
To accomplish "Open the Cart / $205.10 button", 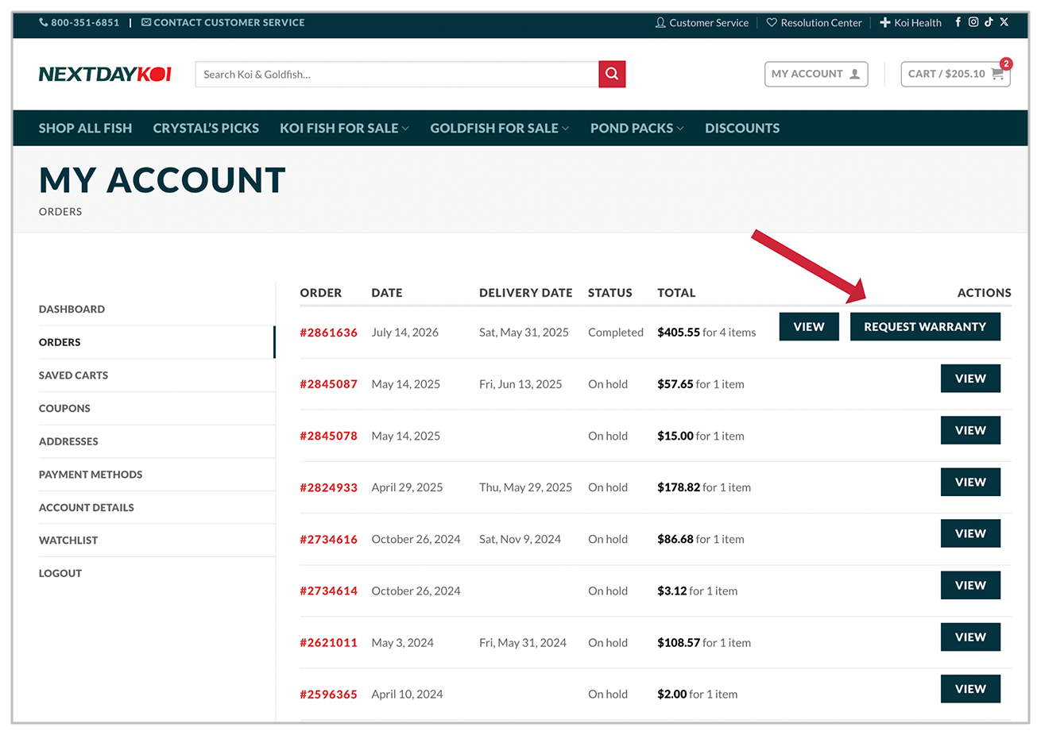I will click(955, 74).
